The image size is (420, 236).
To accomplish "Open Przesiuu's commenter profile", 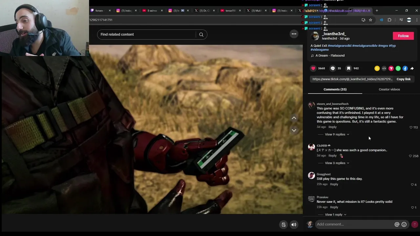I will click(x=311, y=199).
